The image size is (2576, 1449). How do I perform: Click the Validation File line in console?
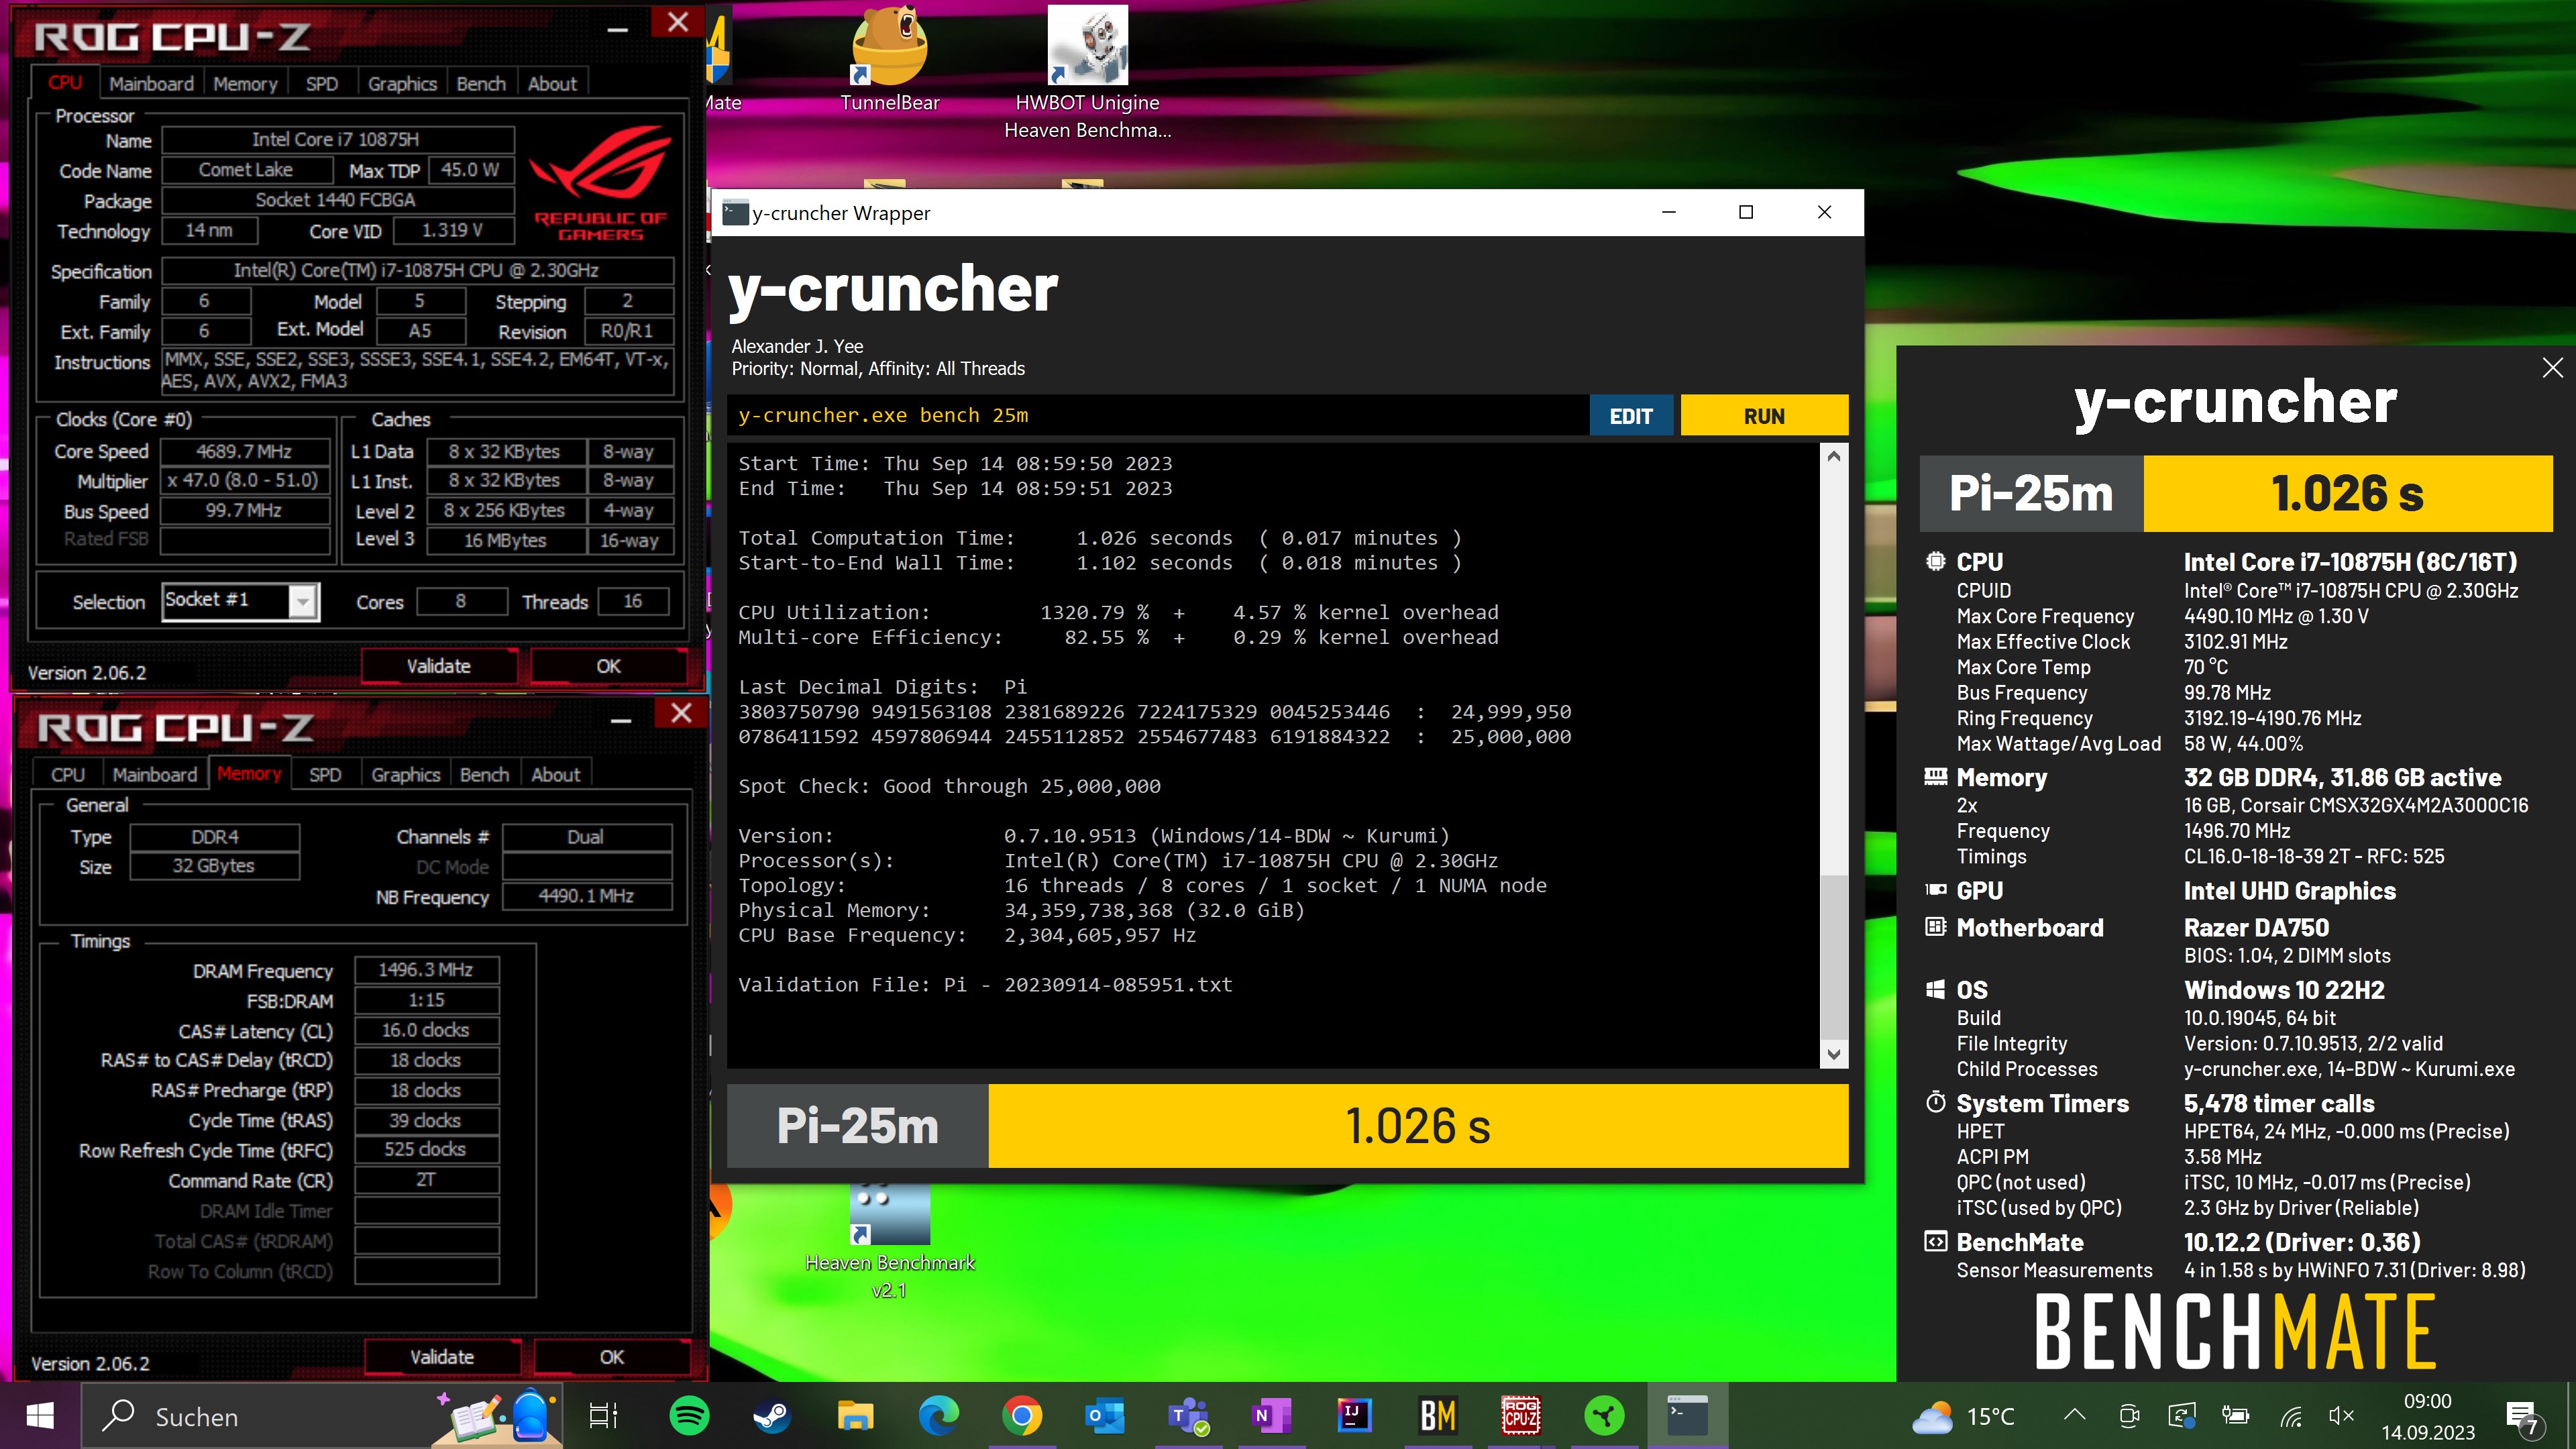(985, 985)
